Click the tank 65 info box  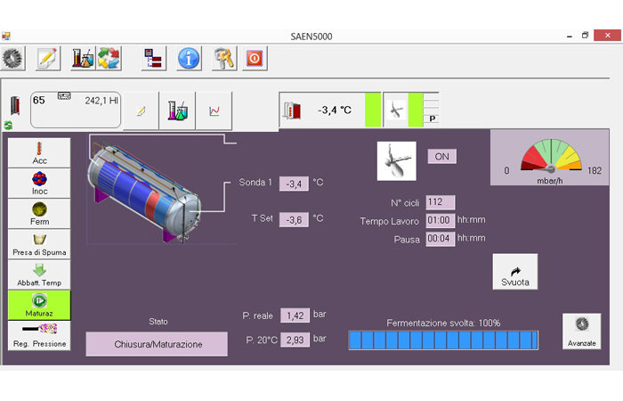76,110
